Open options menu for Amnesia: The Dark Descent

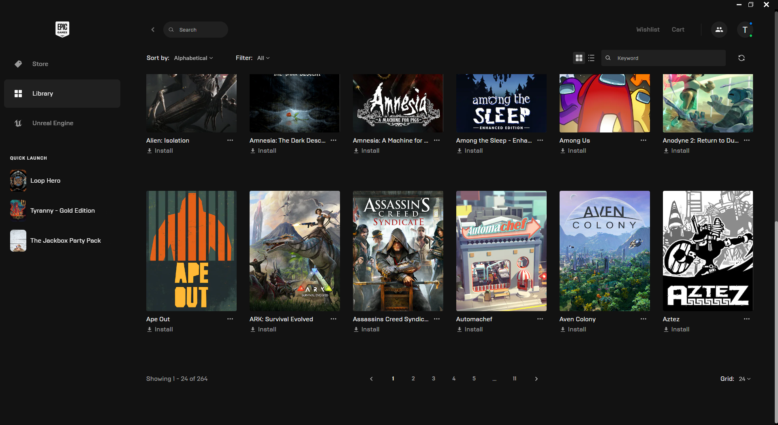point(333,140)
